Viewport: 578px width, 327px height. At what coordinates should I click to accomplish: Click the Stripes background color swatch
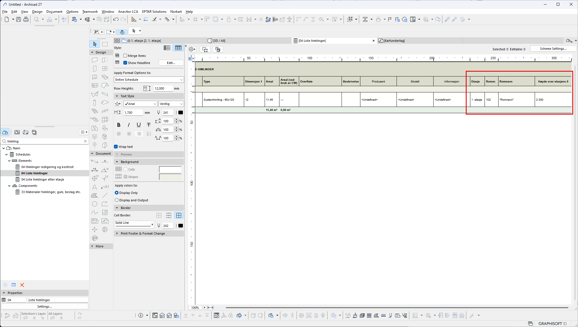(170, 177)
